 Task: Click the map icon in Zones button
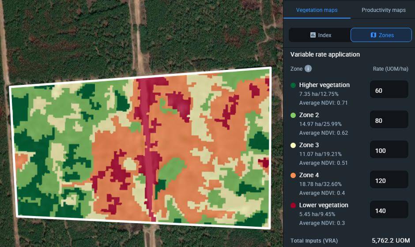tap(373, 35)
